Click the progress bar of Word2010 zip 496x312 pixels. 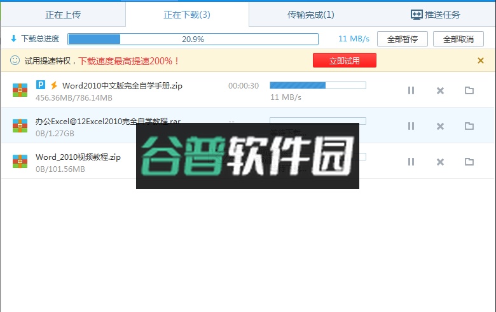[318, 85]
